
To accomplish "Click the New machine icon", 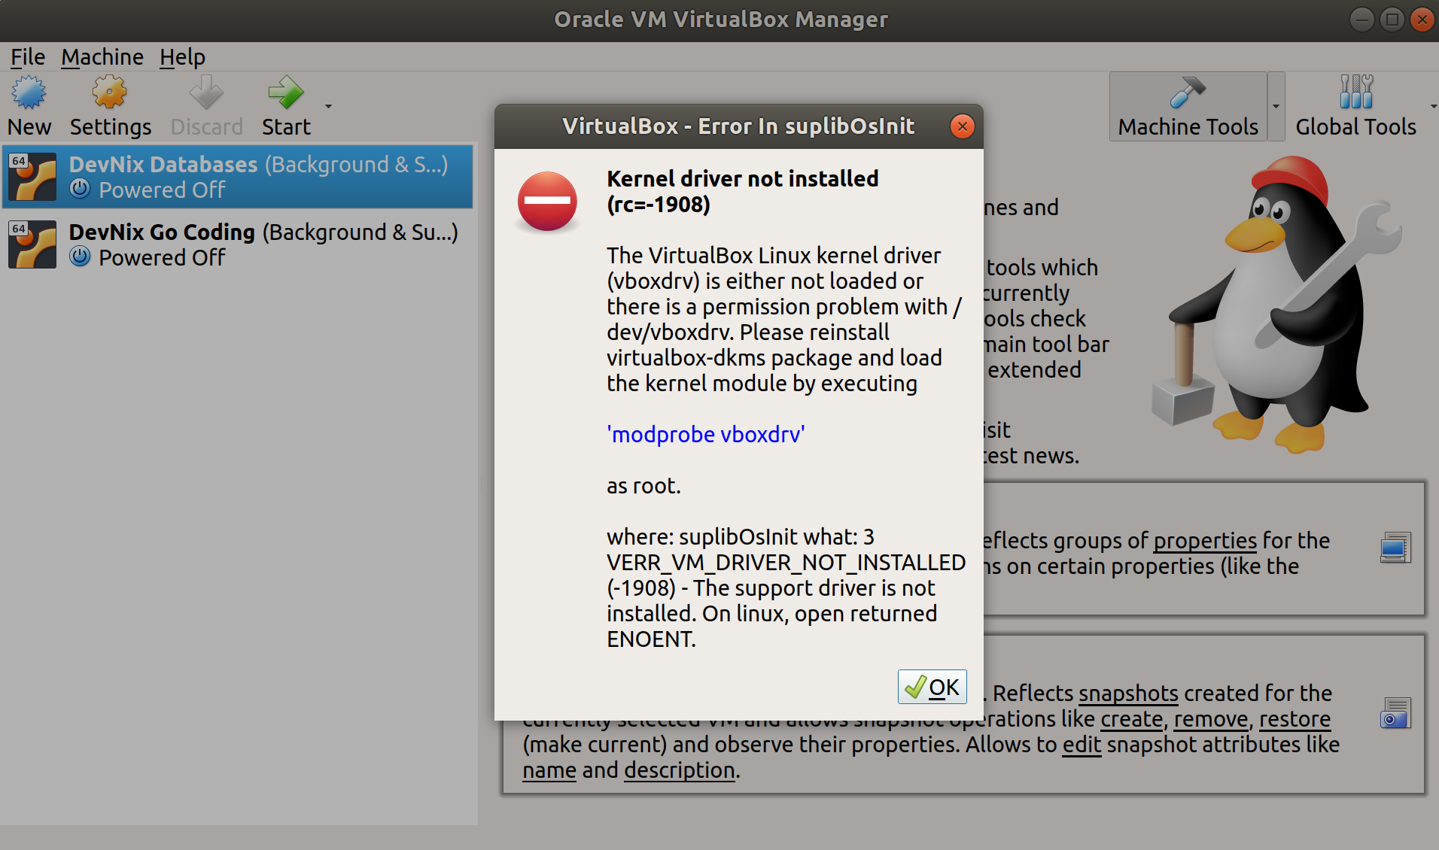I will (29, 93).
